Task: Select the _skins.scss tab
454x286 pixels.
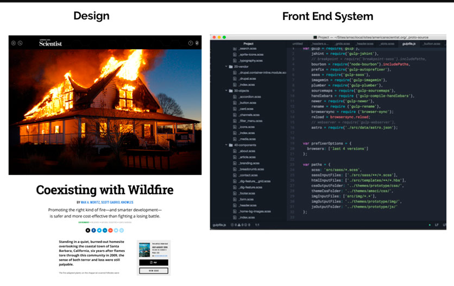Action: [387, 43]
